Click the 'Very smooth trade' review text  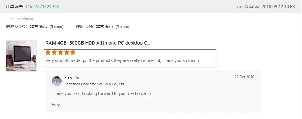[123, 61]
